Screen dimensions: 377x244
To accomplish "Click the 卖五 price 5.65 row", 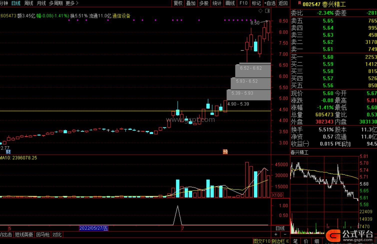I will 334,21.
